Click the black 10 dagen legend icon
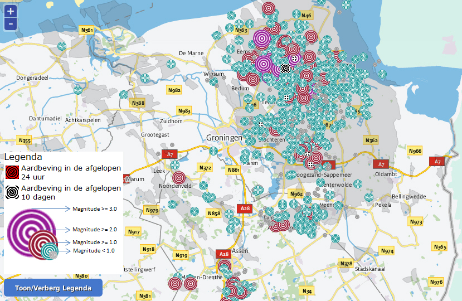This screenshot has width=462, height=301. [x=12, y=192]
